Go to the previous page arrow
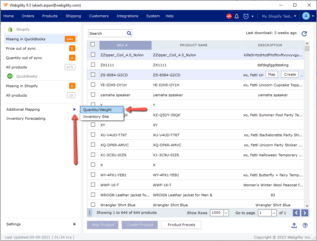The image size is (317, 241). tap(296, 213)
